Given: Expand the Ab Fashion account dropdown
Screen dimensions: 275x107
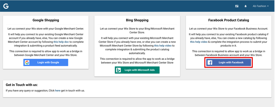Looking at the screenshot, I should [x=261, y=6].
